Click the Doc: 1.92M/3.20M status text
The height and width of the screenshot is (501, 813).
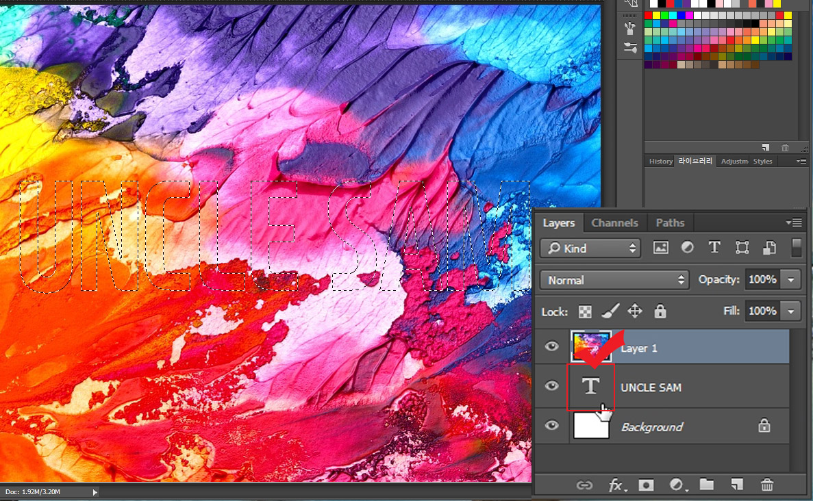coord(33,492)
